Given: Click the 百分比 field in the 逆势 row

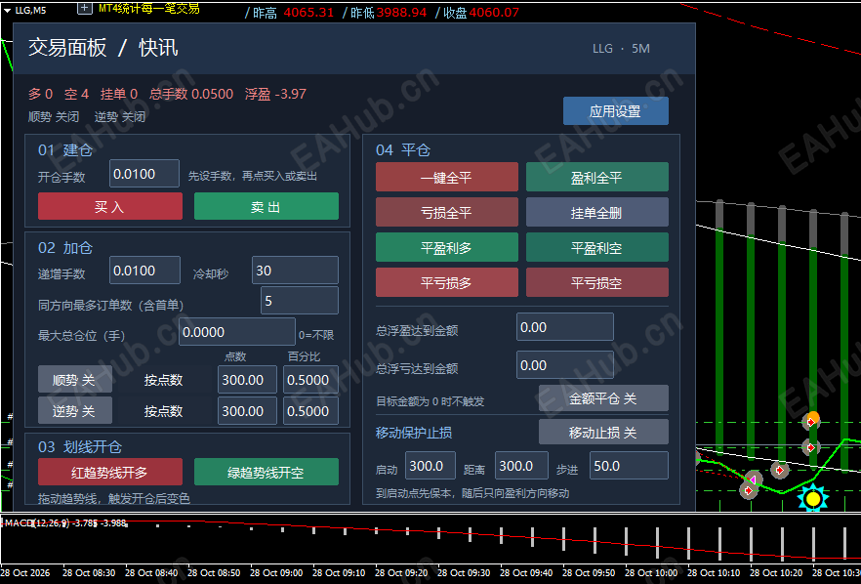Looking at the screenshot, I should tap(310, 411).
